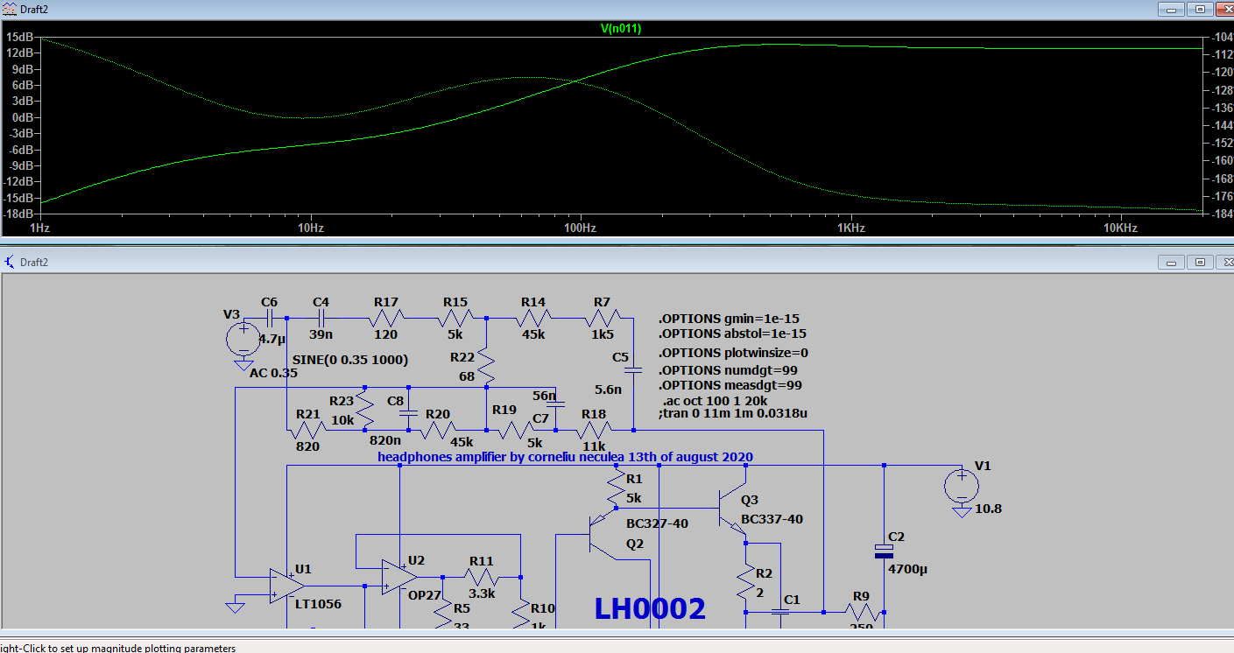Click the V(n011) trace label in plot
The image size is (1234, 653).
[621, 29]
